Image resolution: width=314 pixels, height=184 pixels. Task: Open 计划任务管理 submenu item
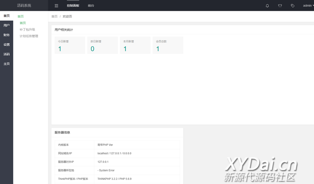[29, 36]
